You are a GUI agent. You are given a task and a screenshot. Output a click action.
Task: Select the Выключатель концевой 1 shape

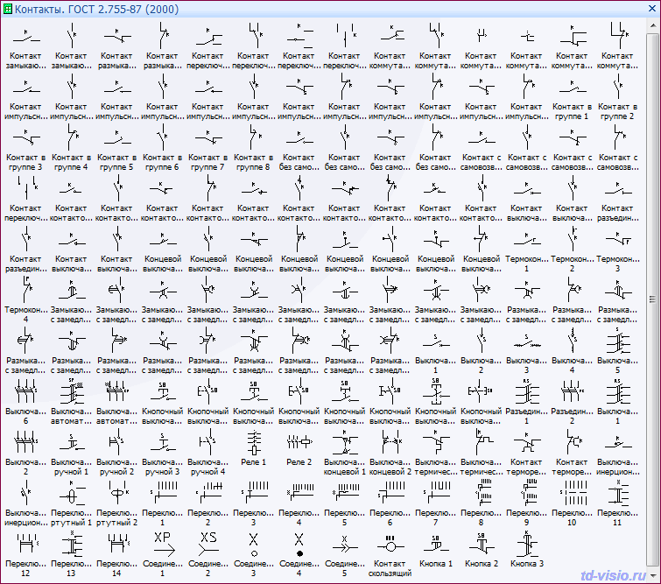pos(344,441)
